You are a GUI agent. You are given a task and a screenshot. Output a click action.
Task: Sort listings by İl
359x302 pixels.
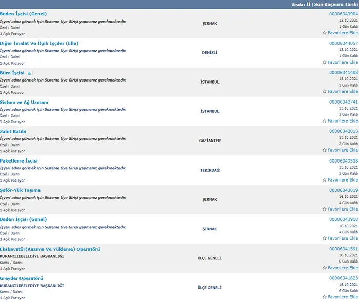[x=308, y=4]
